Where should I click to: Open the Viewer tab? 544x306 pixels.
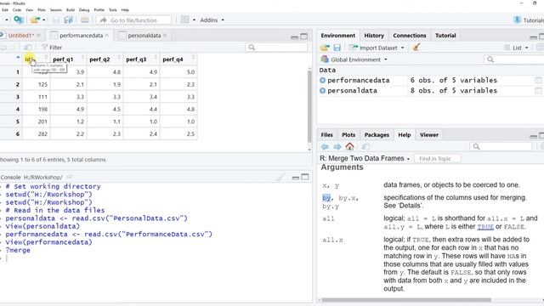pyautogui.click(x=429, y=135)
